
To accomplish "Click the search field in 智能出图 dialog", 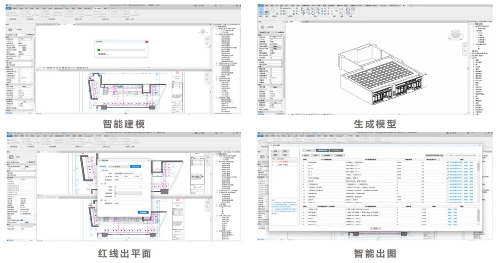I will coord(462,155).
